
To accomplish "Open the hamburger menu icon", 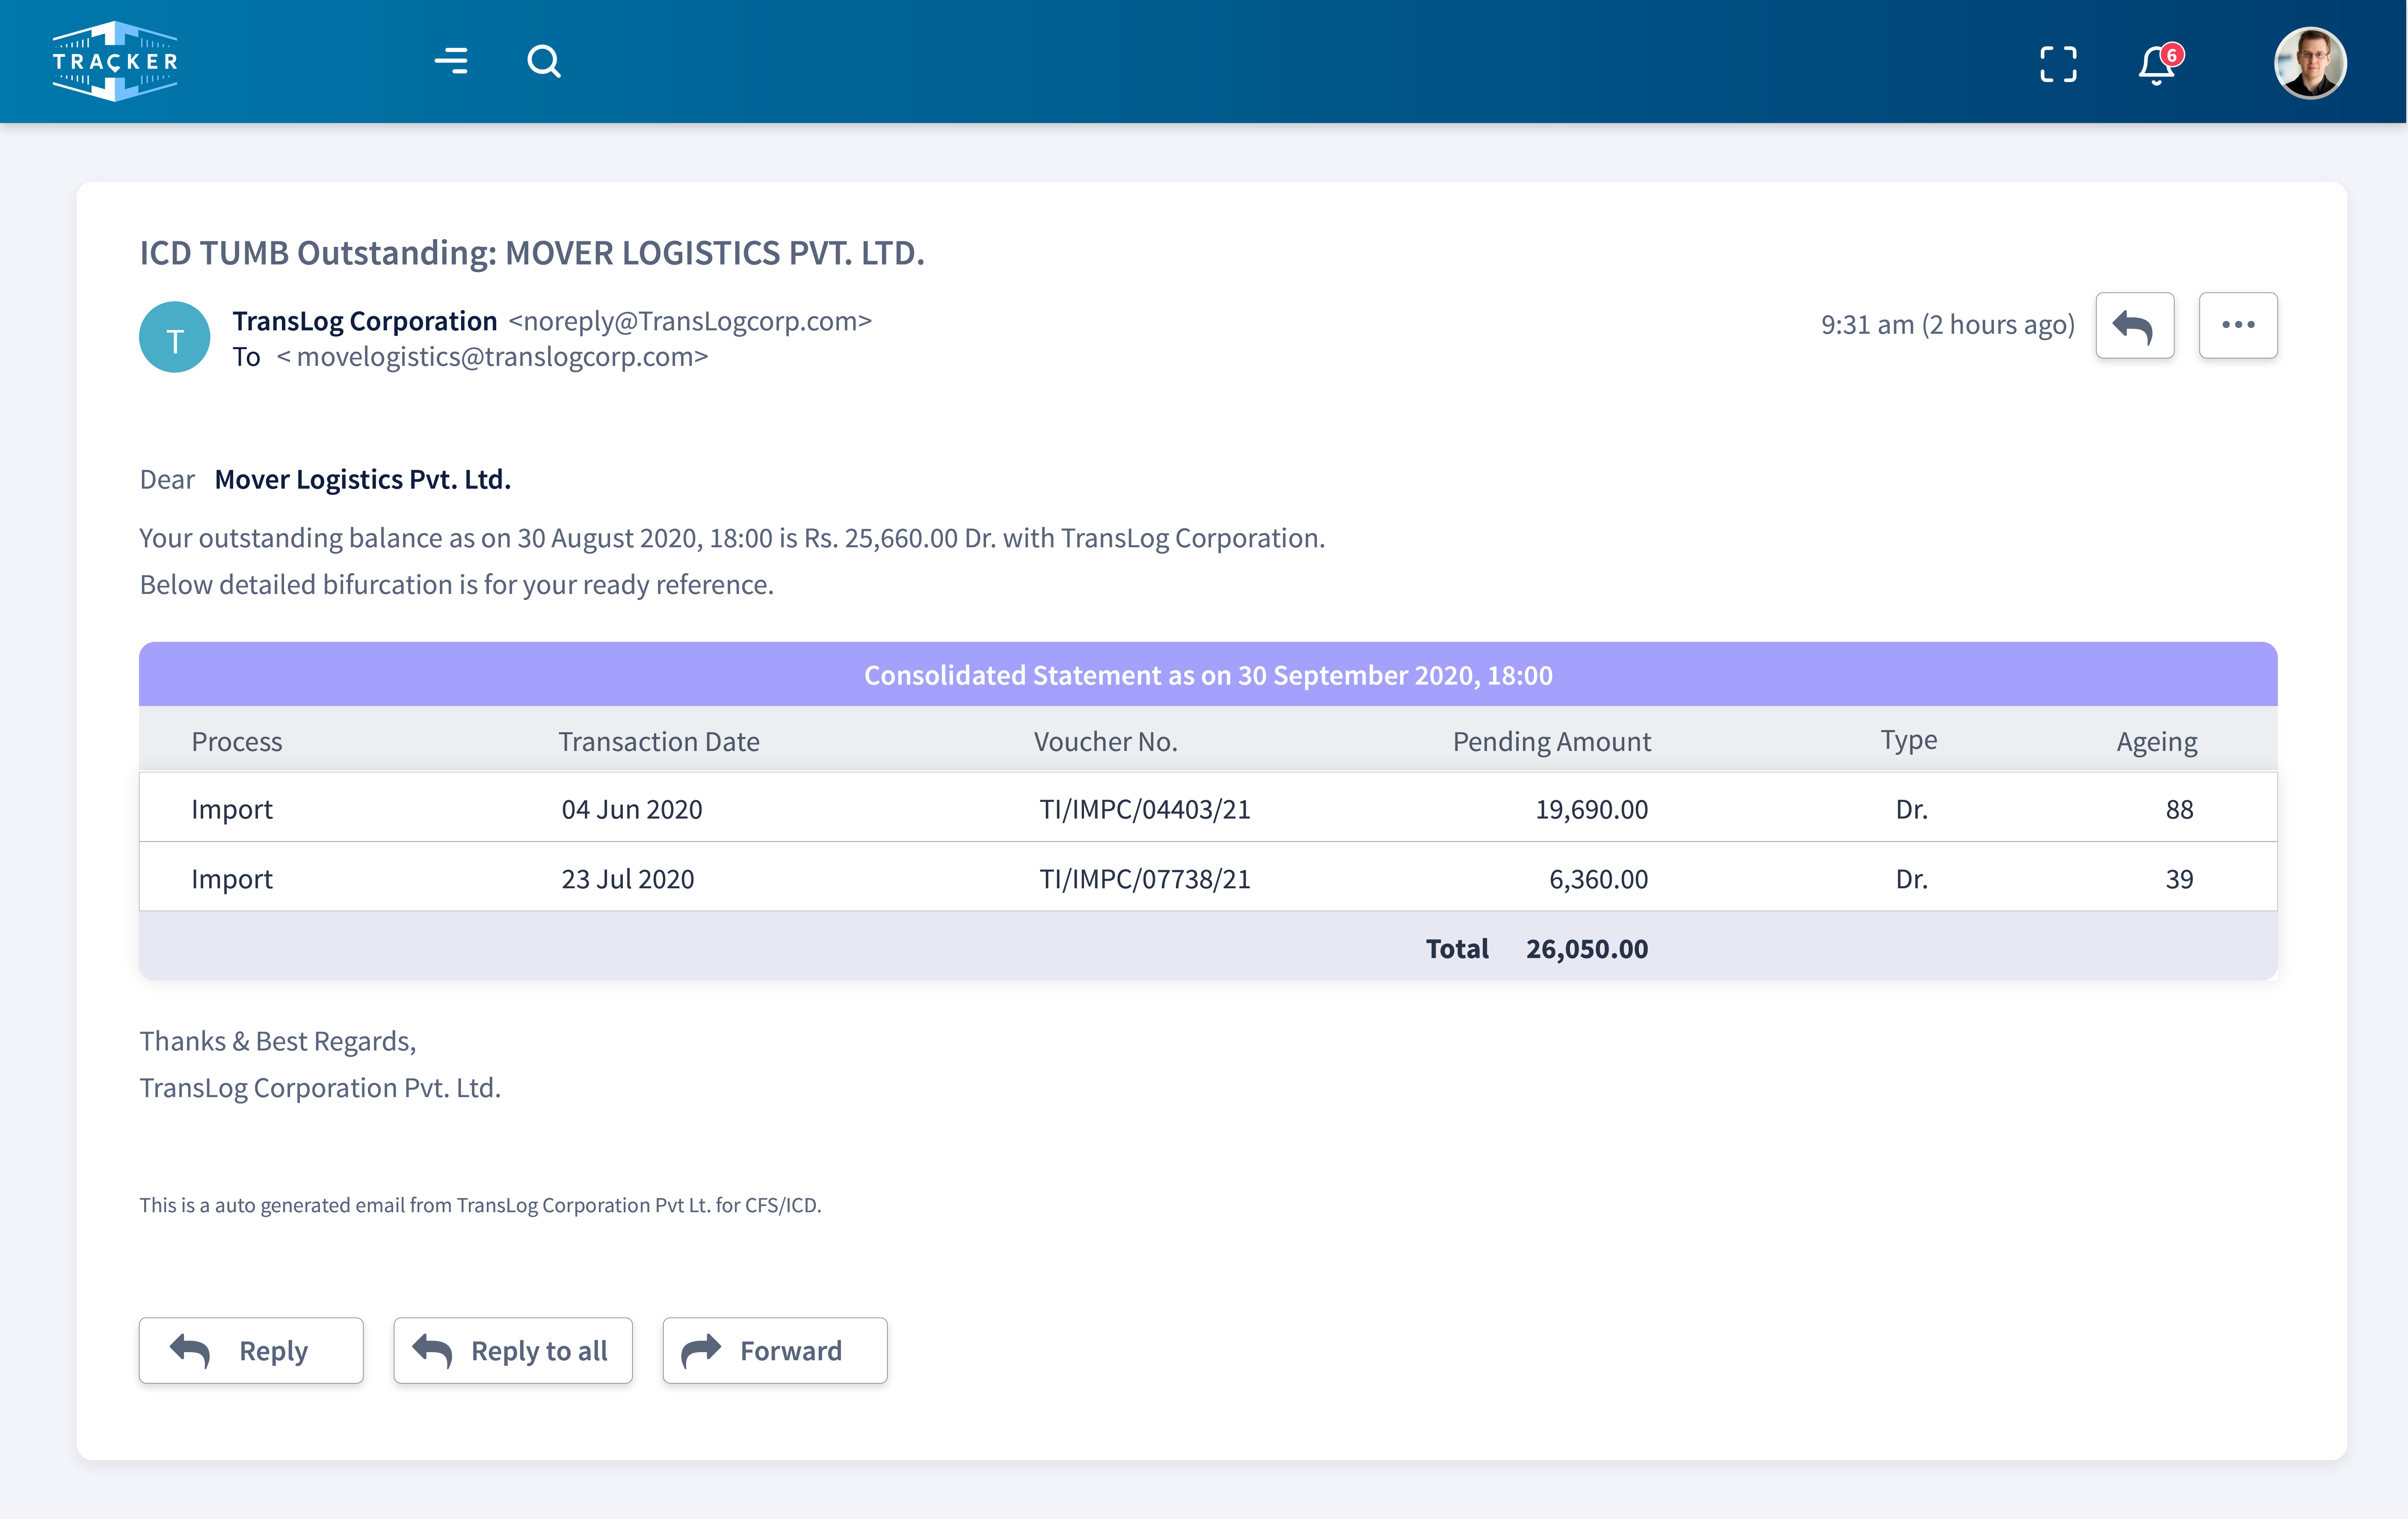I will point(451,61).
